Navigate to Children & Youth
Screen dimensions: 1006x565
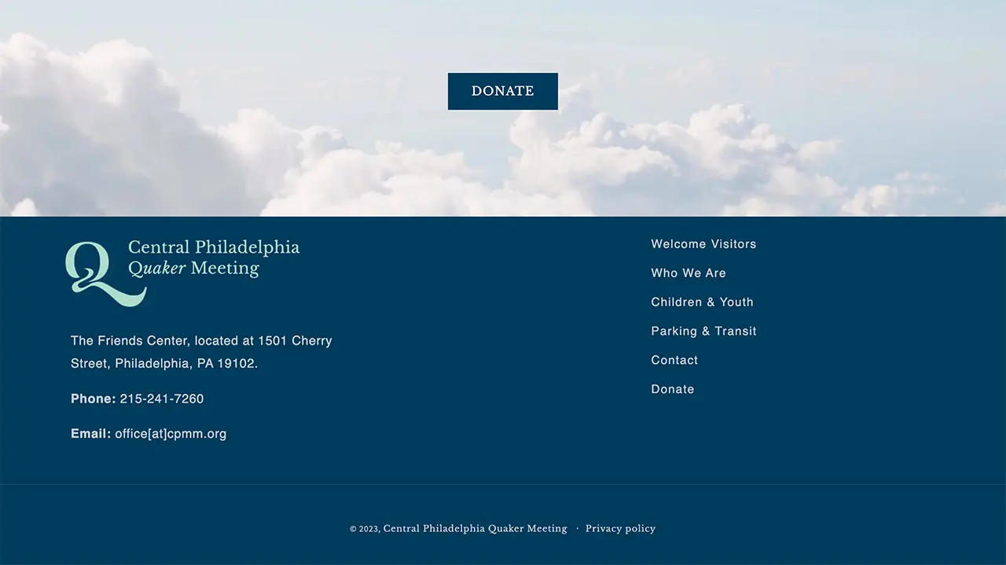click(702, 302)
